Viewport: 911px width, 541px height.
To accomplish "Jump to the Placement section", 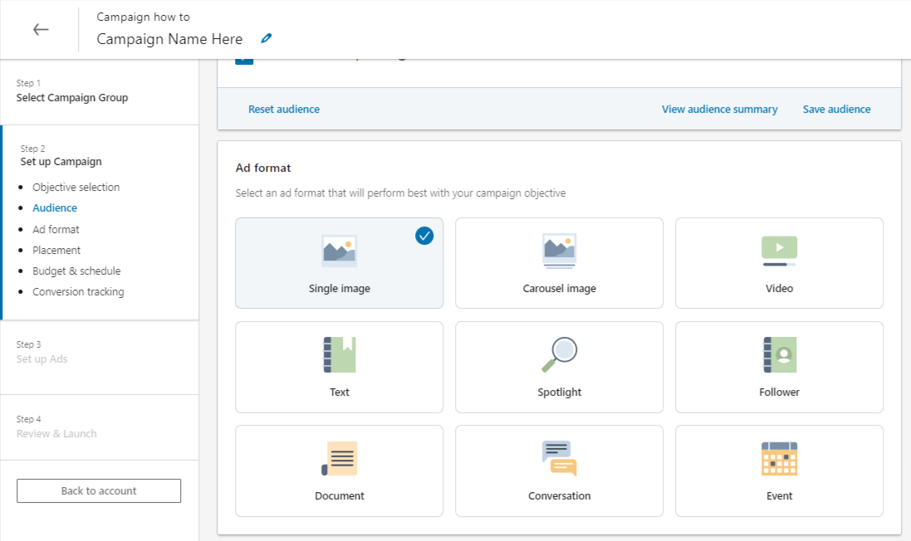I will [56, 251].
